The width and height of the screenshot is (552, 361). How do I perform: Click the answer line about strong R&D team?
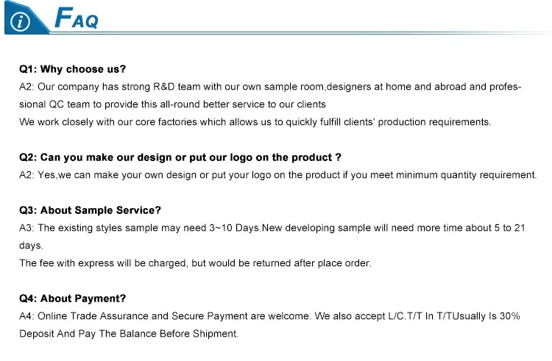coord(270,87)
